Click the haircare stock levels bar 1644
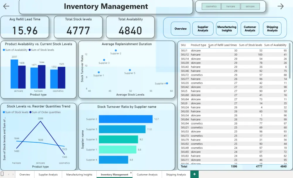 [42, 77]
